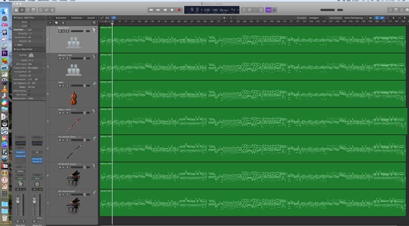Collapse the Region MIDI Thru disclosure triangle
The image size is (409, 226).
pos(15,18)
